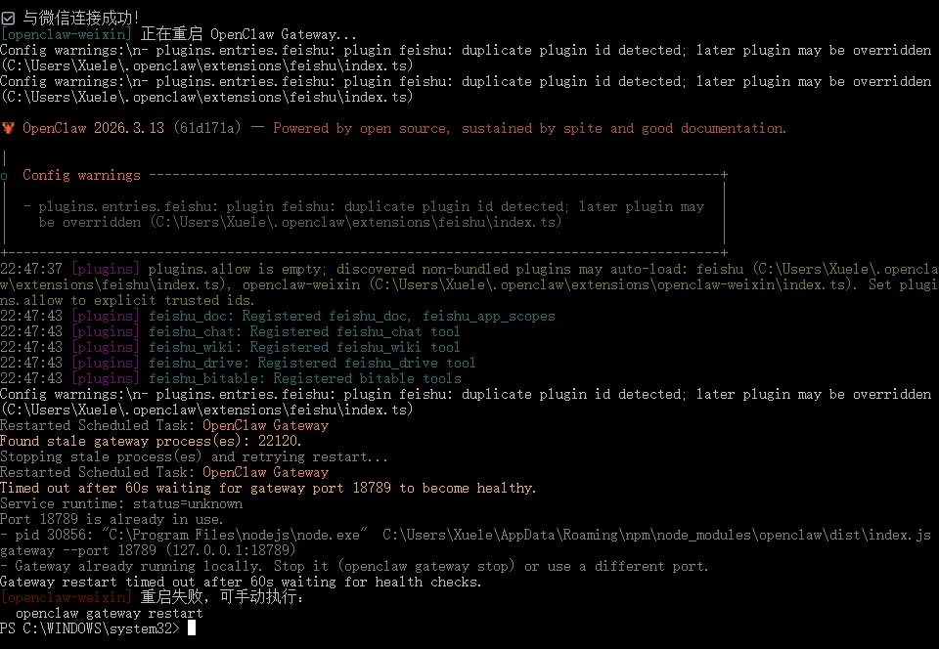Click the 'feishu_chat: Registered feishu_chat tool' line

click(304, 331)
